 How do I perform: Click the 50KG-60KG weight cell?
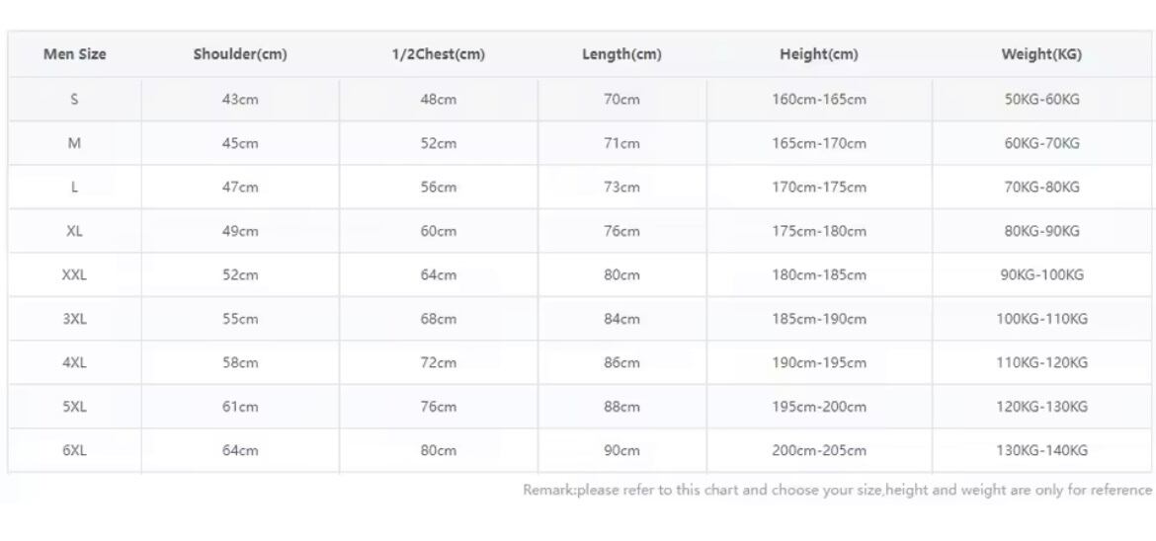1041,100
